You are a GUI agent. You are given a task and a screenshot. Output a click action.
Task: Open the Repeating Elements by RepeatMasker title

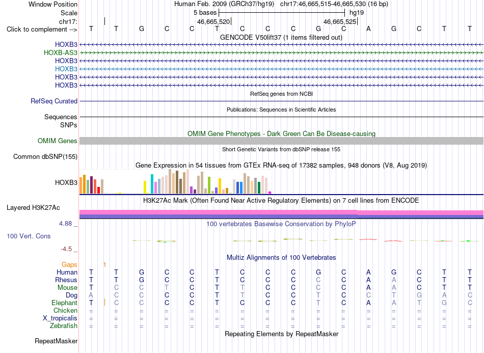coord(281,334)
